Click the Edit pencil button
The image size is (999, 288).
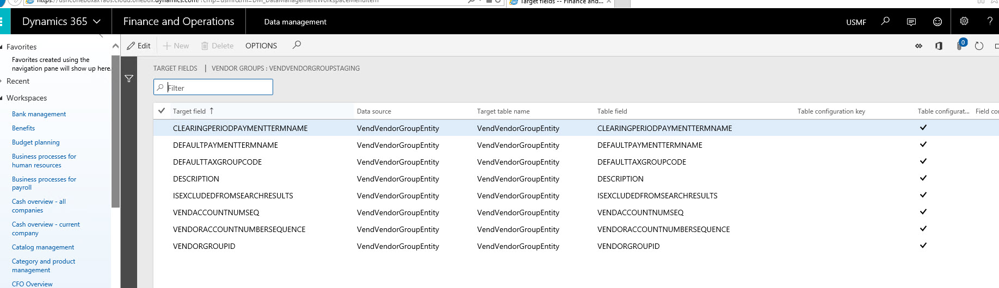139,46
